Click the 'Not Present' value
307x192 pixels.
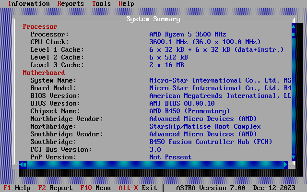point(171,157)
